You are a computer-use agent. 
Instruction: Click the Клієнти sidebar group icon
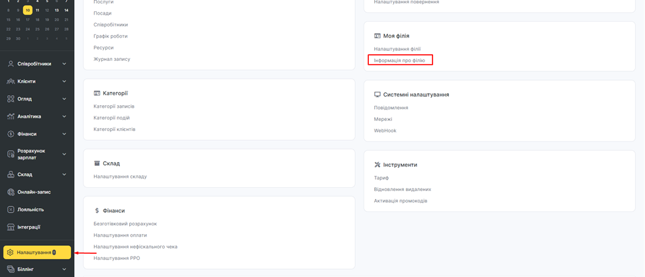pyautogui.click(x=11, y=81)
